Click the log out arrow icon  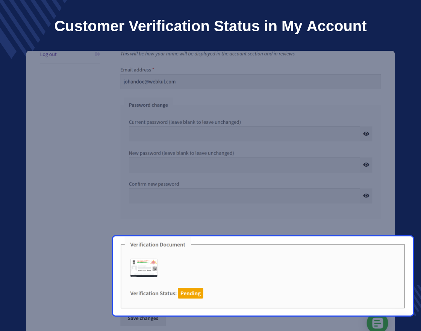coord(97,54)
